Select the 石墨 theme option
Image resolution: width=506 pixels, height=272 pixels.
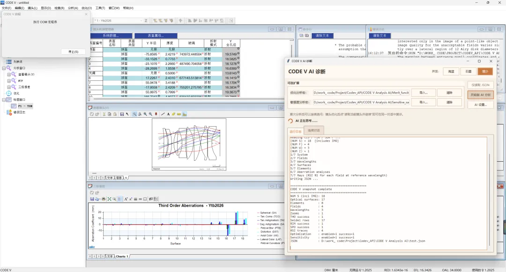[468, 72]
